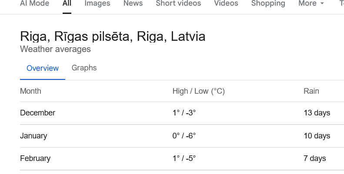Open the AI Mode search tab

(x=35, y=3)
